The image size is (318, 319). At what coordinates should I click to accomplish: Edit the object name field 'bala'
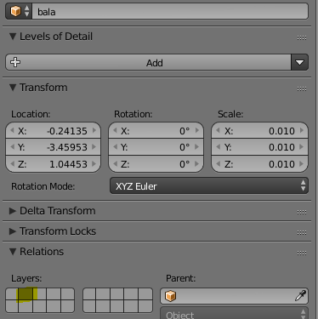click(x=170, y=11)
